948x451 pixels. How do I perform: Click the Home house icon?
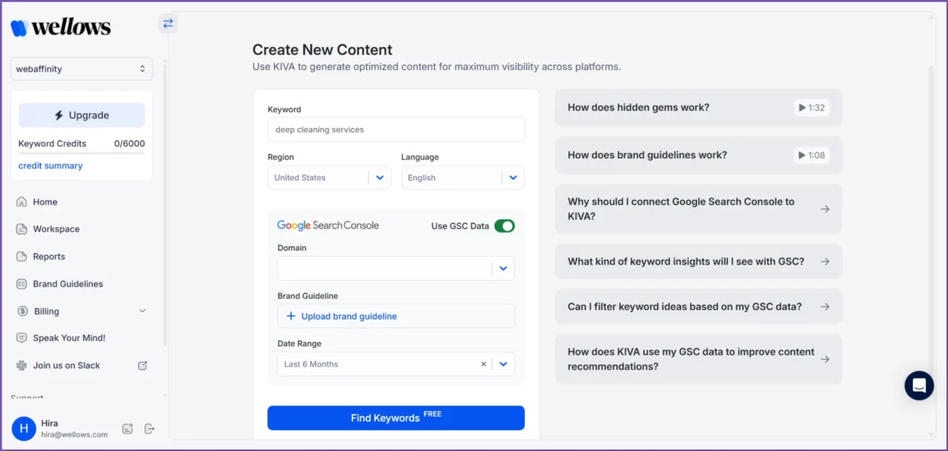click(21, 202)
